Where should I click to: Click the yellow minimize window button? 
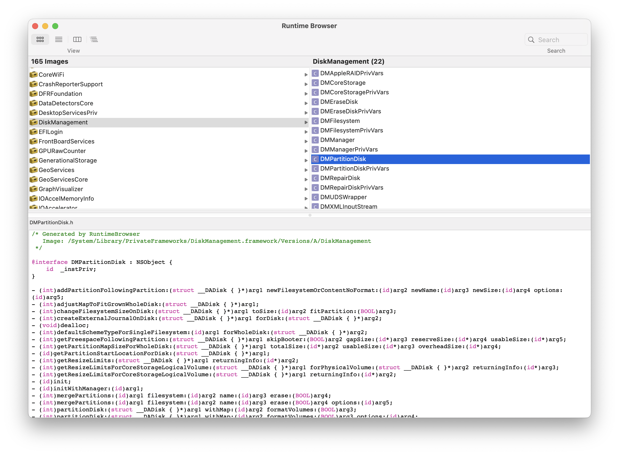(x=45, y=26)
